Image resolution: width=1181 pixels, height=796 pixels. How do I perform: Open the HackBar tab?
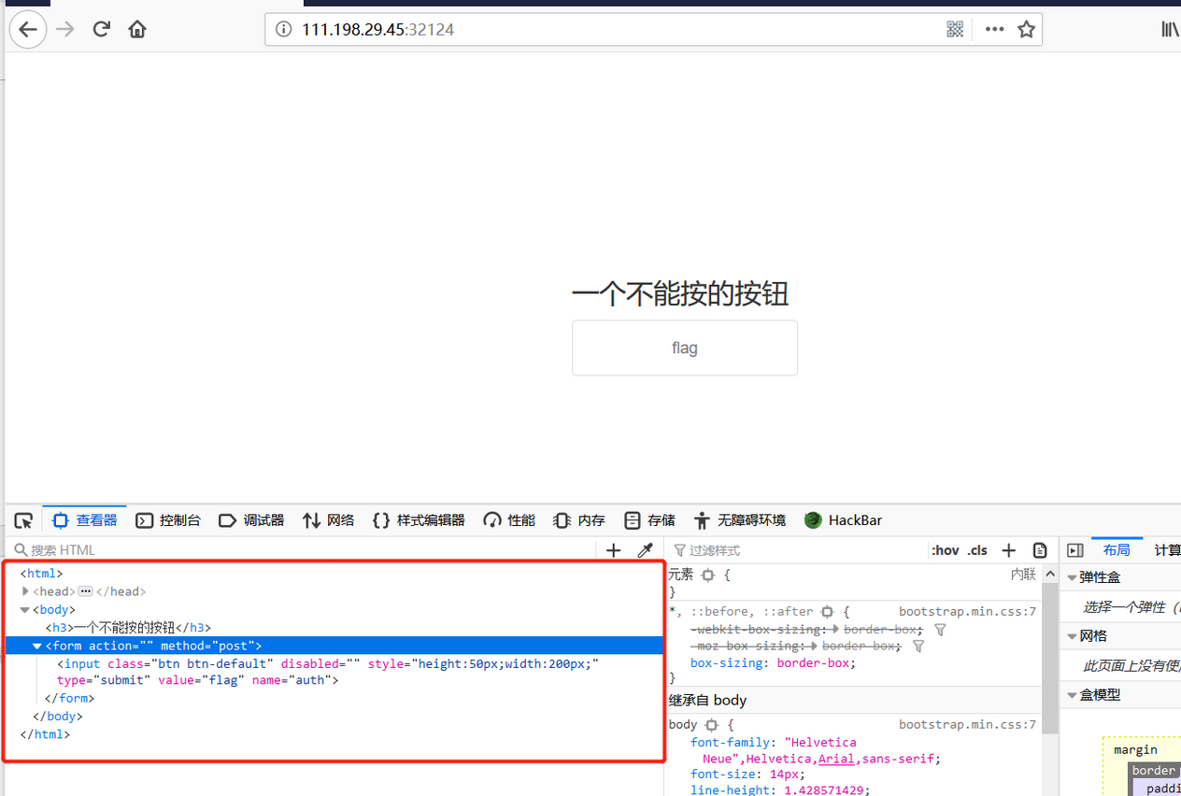[843, 520]
